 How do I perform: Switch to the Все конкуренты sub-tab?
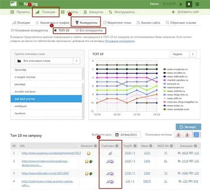(89, 30)
